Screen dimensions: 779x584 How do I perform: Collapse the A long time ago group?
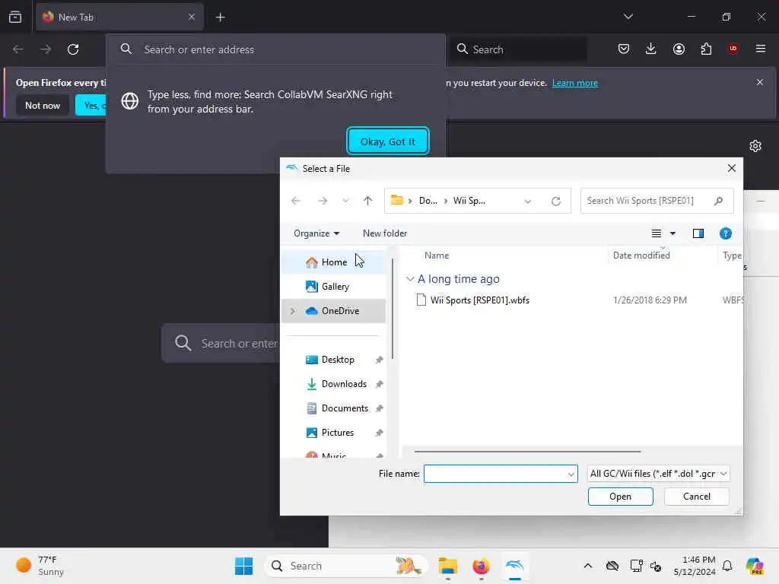click(x=410, y=279)
